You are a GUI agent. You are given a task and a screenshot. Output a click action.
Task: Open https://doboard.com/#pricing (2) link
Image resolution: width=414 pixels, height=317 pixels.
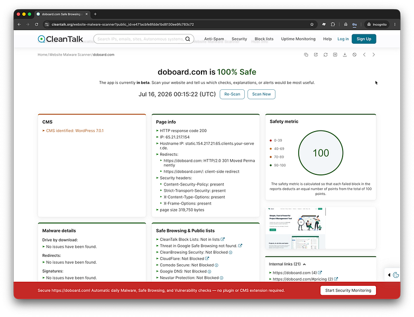point(303,279)
